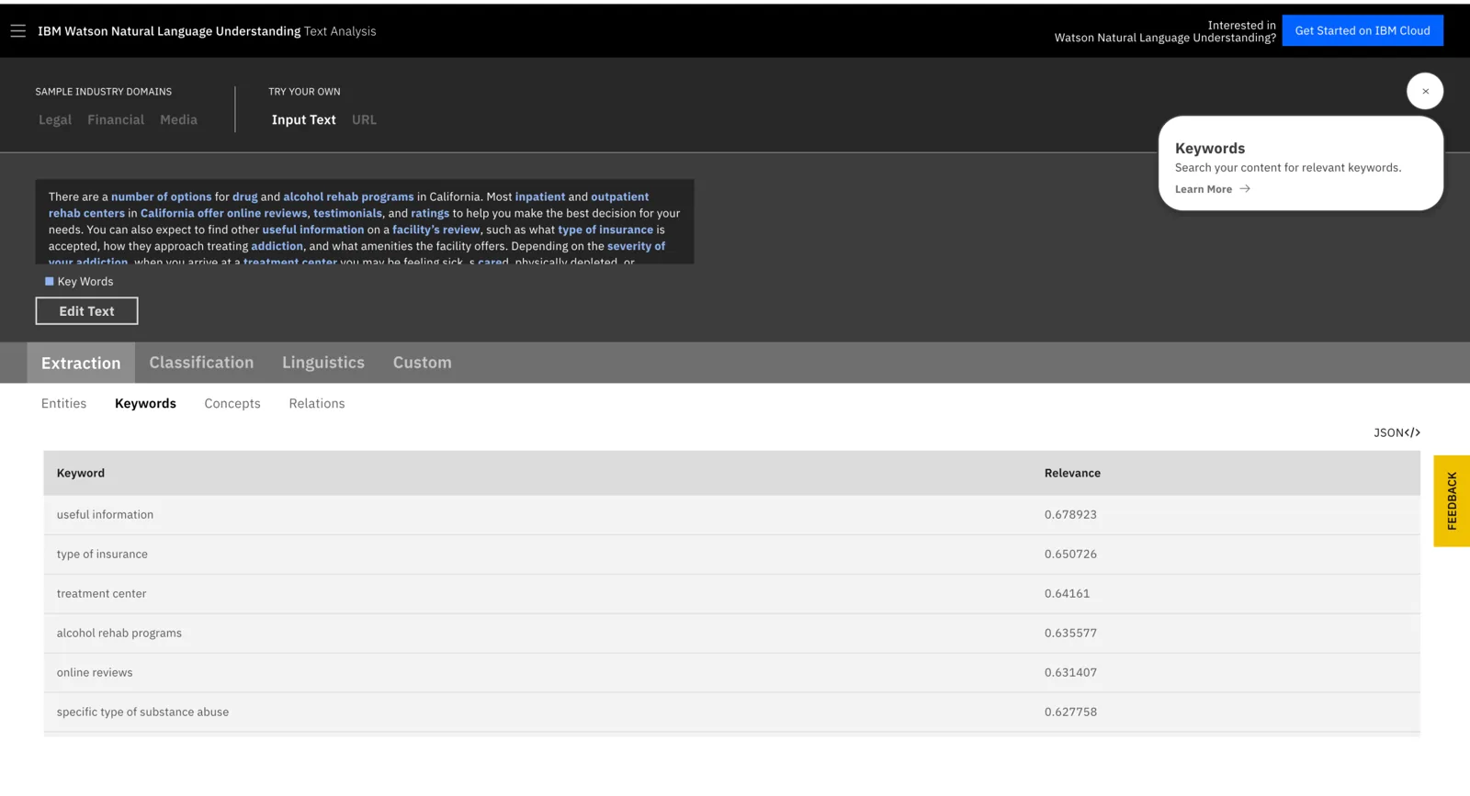Select the Legal sample domain
Screen dimensions: 1470x796
click(55, 119)
